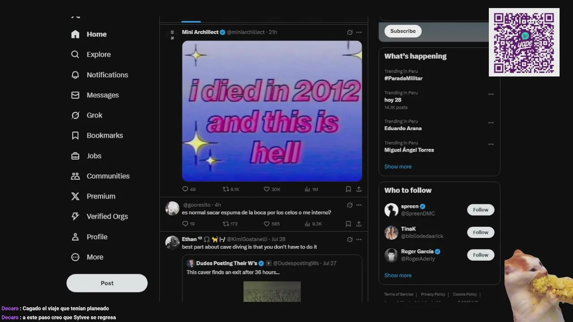Image resolution: width=573 pixels, height=322 pixels.
Task: Open the 'i died in 2012' image
Action: 272,111
